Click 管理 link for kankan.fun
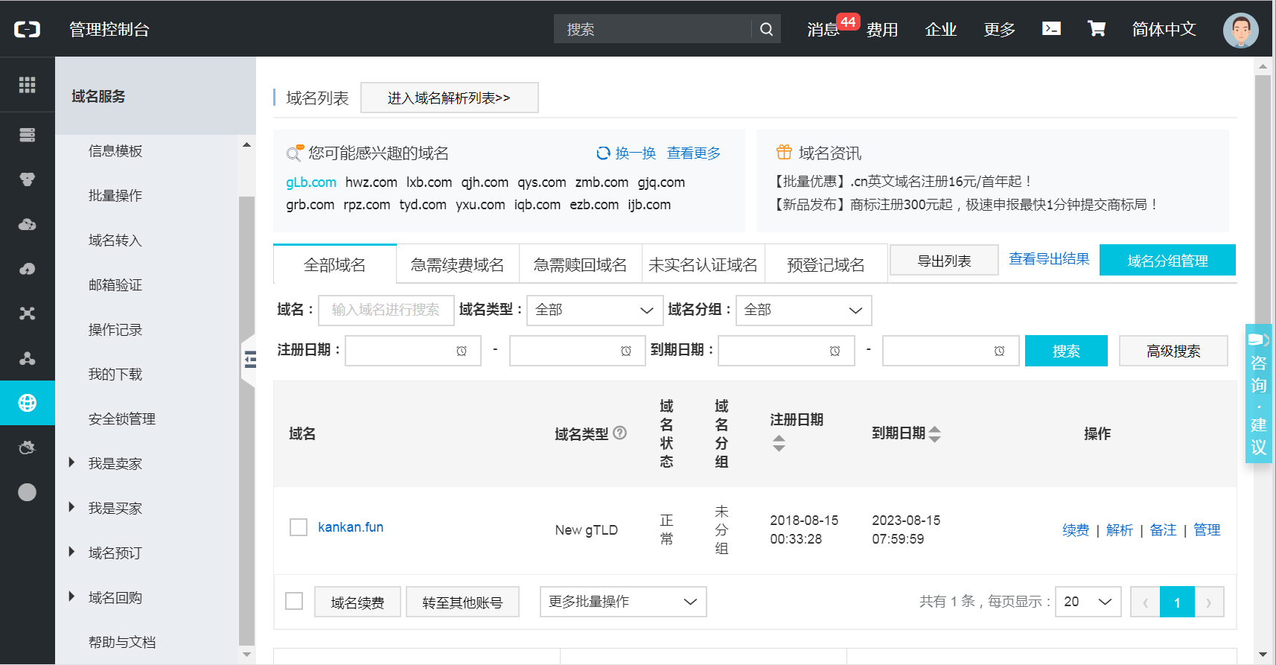 coord(1207,530)
